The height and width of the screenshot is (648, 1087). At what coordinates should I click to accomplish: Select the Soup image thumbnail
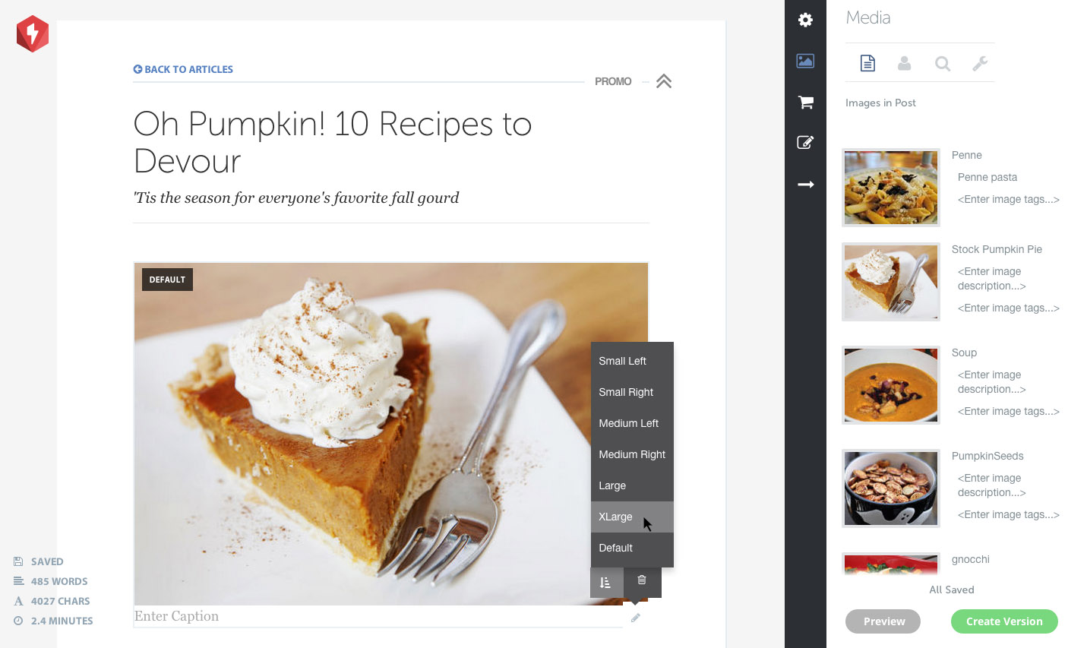click(890, 385)
